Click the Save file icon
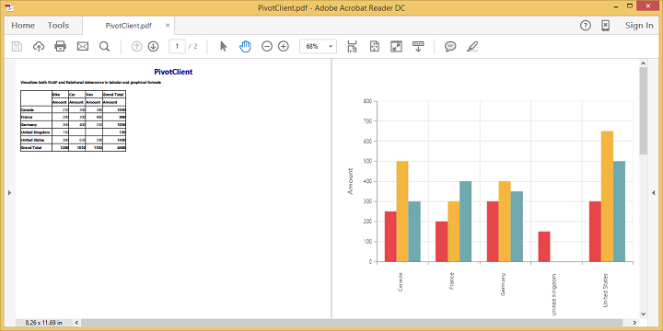This screenshot has width=663, height=331. [x=17, y=47]
